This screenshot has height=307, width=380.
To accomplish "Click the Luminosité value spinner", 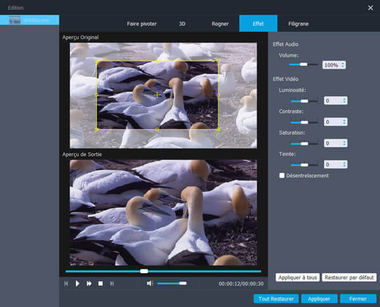I will click(x=335, y=101).
